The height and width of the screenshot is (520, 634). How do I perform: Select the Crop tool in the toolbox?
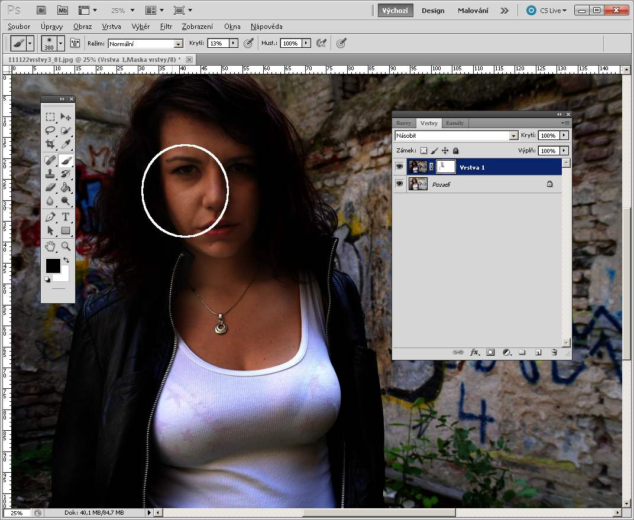(50, 144)
